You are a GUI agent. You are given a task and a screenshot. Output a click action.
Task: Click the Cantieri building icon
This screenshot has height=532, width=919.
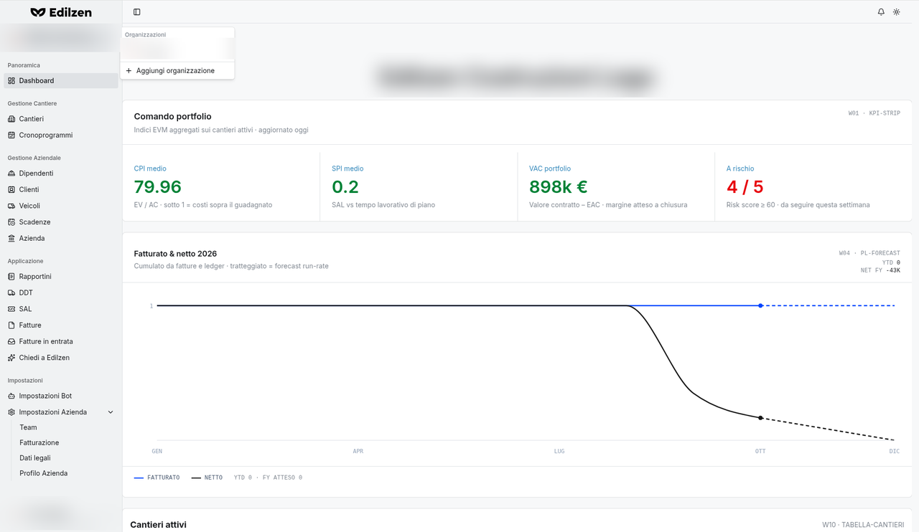11,119
